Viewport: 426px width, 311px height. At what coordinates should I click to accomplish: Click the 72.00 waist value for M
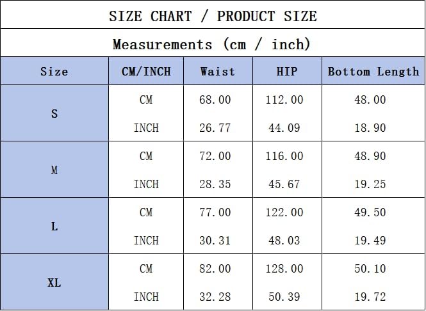click(x=215, y=156)
